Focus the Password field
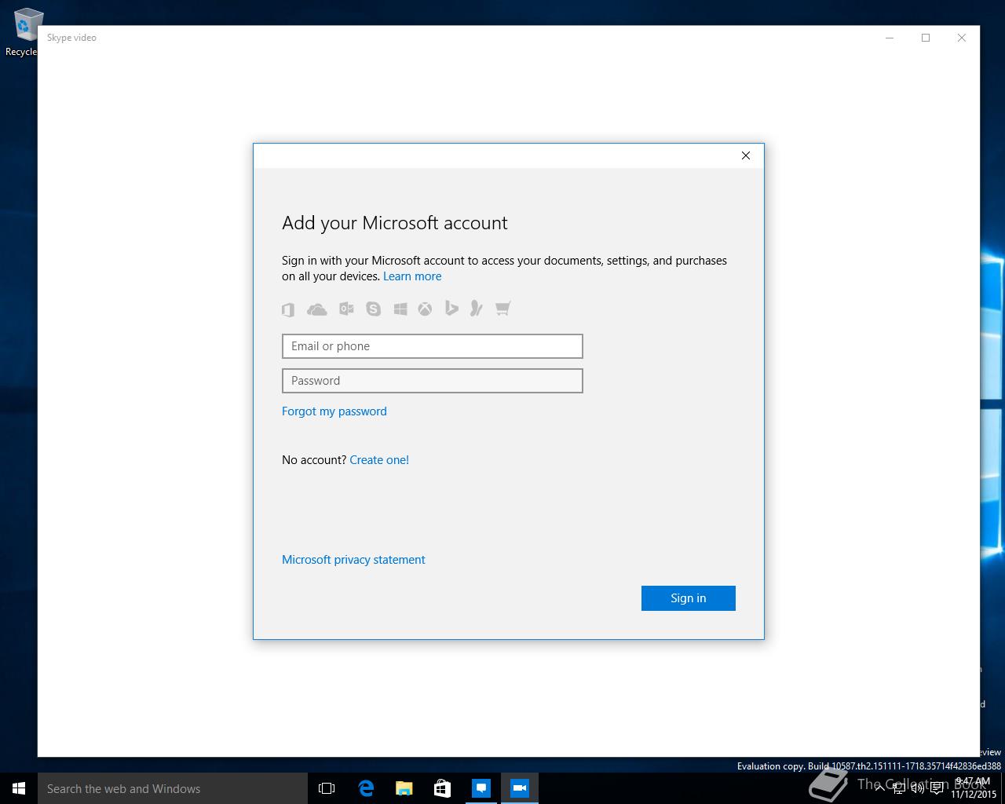 point(433,381)
